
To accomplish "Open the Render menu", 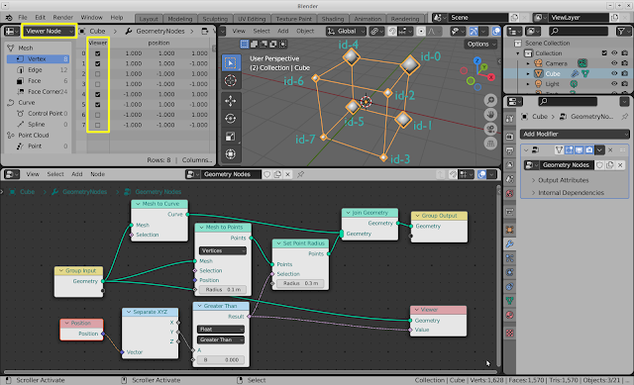I will (x=62, y=18).
